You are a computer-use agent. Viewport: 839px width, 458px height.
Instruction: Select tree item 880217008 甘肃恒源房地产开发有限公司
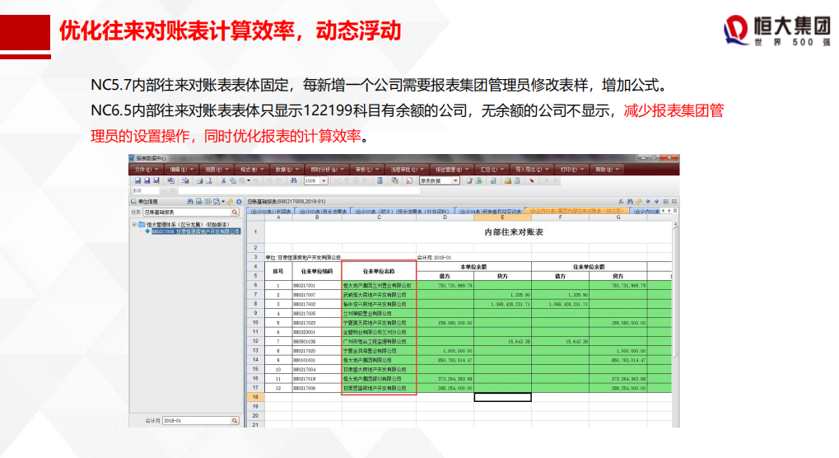[x=195, y=231]
